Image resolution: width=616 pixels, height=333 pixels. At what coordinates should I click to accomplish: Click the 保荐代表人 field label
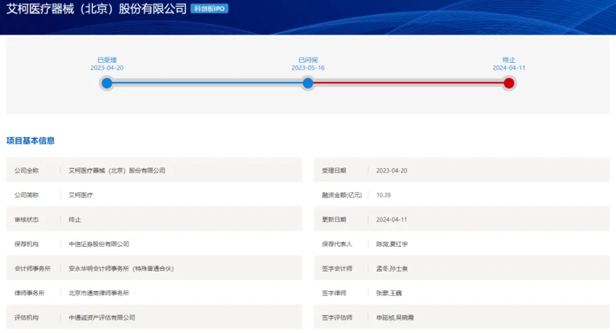tap(337, 244)
